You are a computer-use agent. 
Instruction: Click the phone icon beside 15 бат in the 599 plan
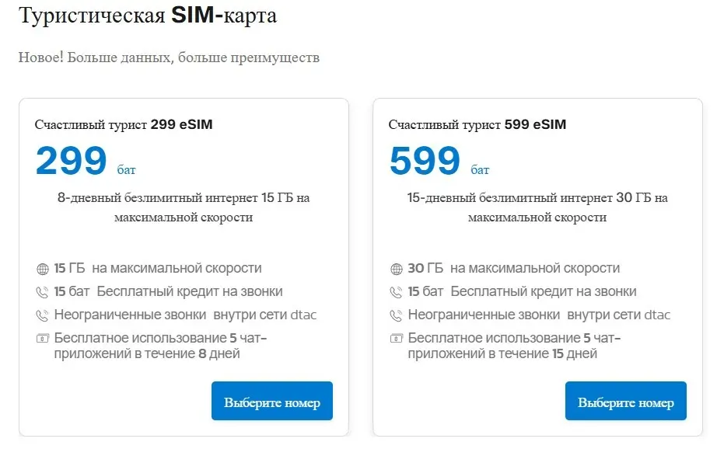397,292
